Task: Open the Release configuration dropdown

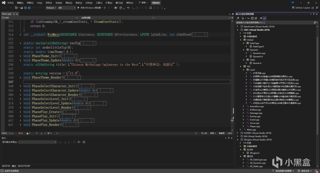Action: 51,8
